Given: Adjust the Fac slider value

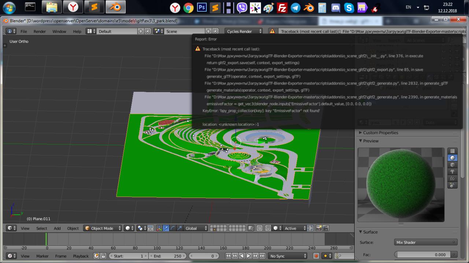Looking at the screenshot, I should point(422,255).
